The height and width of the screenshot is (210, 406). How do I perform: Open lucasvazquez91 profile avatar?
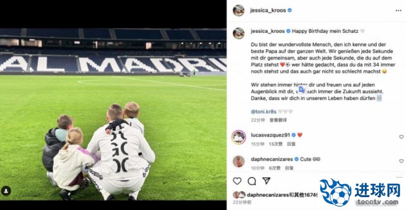coord(238,137)
